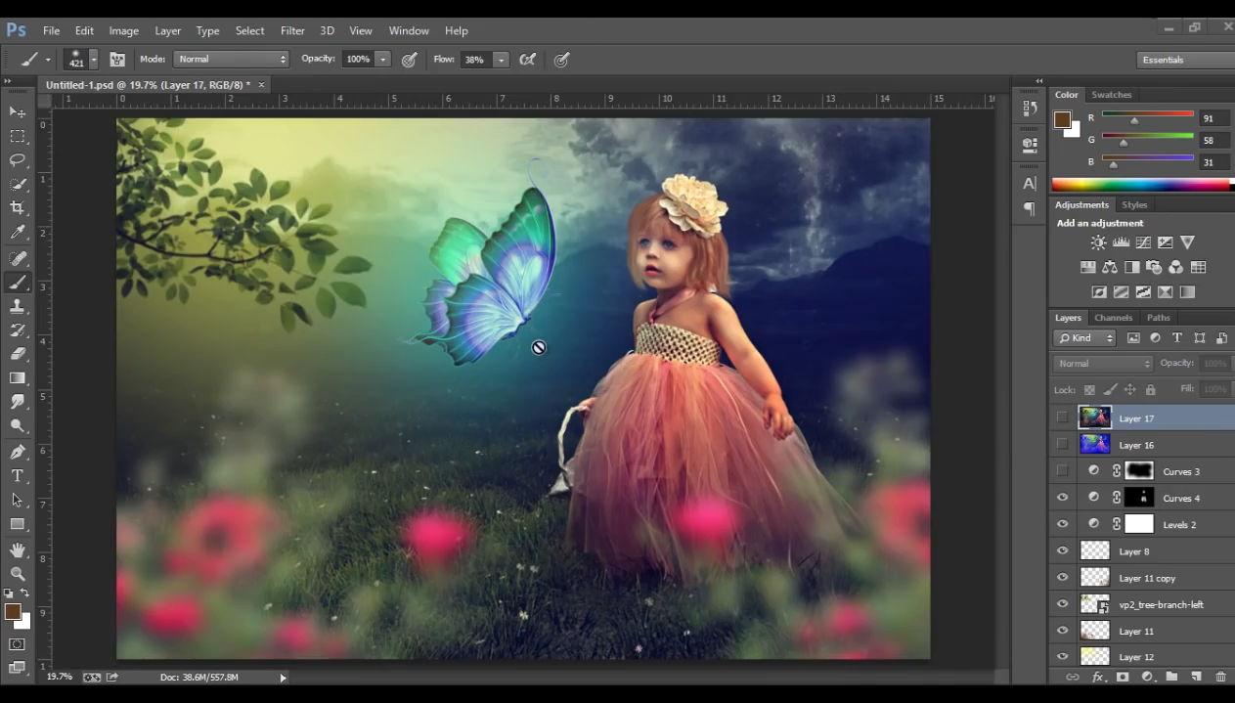The image size is (1235, 703).
Task: Delete layer using the trash icon
Action: pyautogui.click(x=1220, y=677)
